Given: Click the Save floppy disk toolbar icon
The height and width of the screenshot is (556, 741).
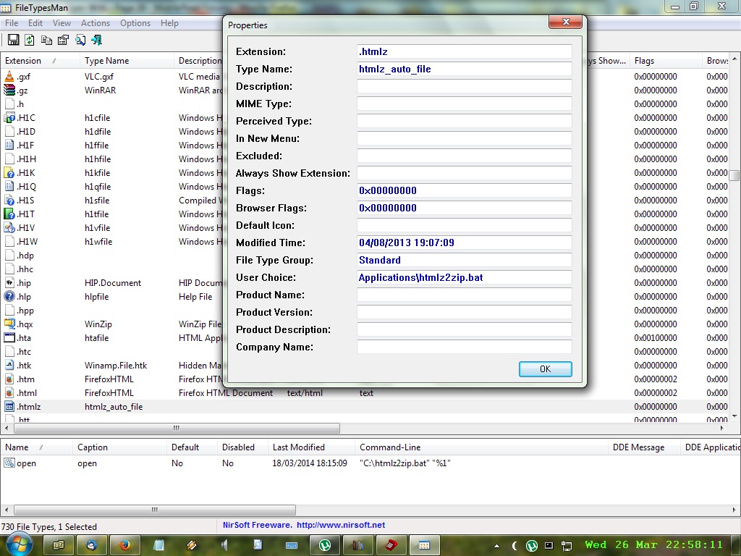Looking at the screenshot, I should (13, 41).
